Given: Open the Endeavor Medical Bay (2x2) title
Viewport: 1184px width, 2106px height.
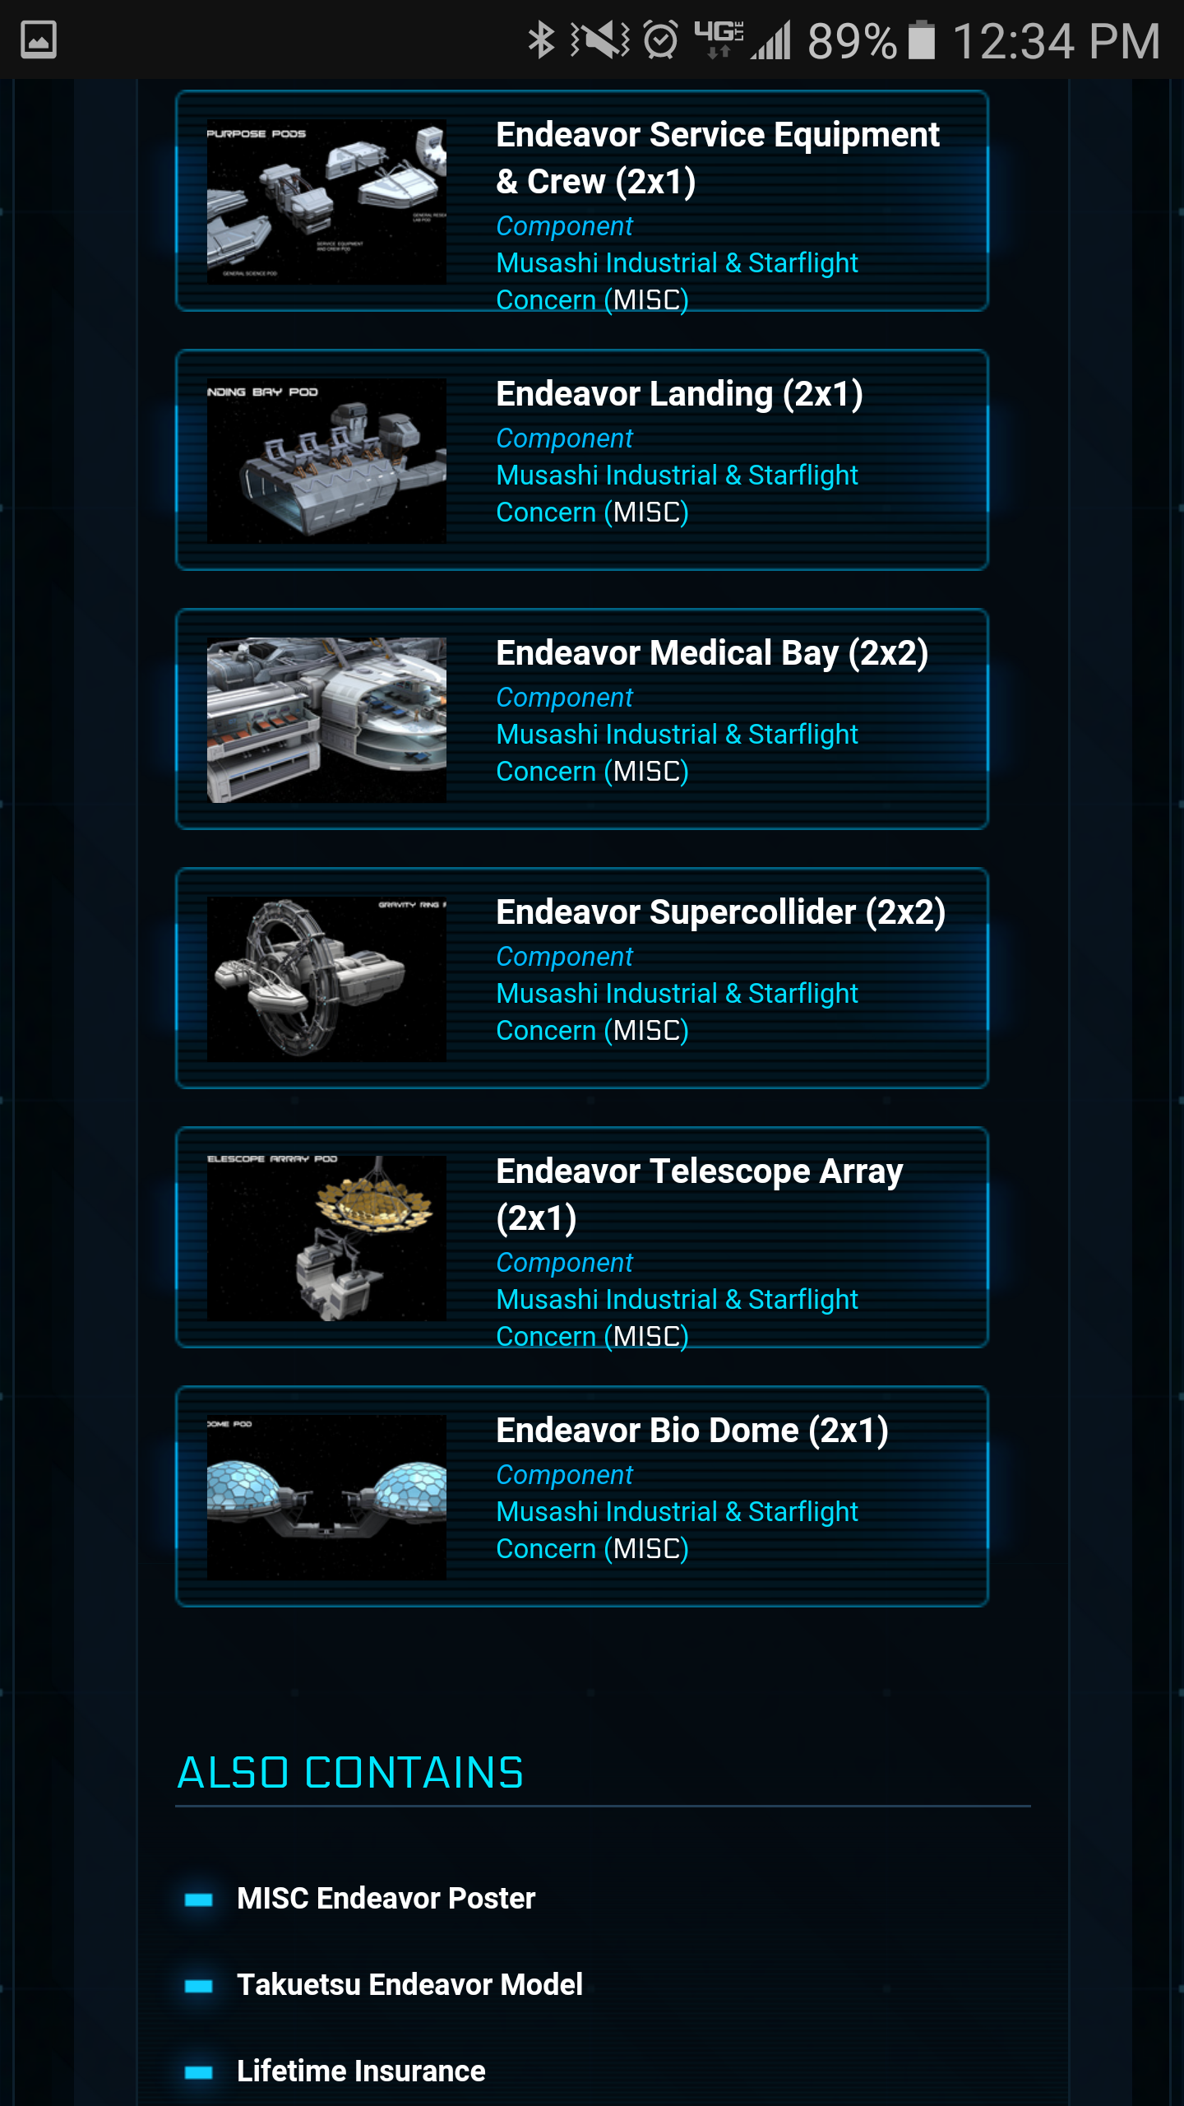Looking at the screenshot, I should [712, 653].
